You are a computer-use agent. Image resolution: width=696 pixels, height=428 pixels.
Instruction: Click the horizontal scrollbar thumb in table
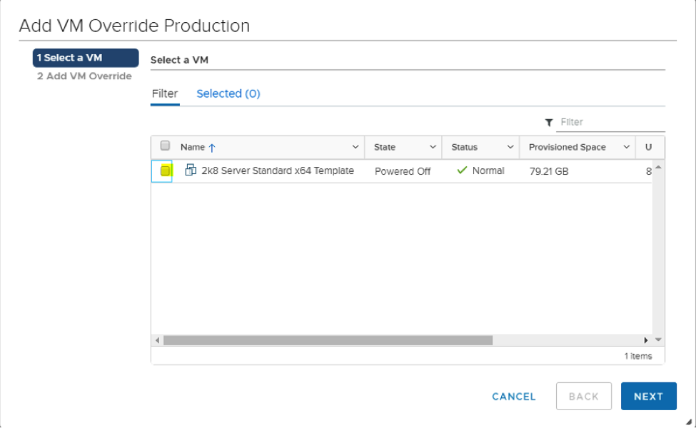327,340
